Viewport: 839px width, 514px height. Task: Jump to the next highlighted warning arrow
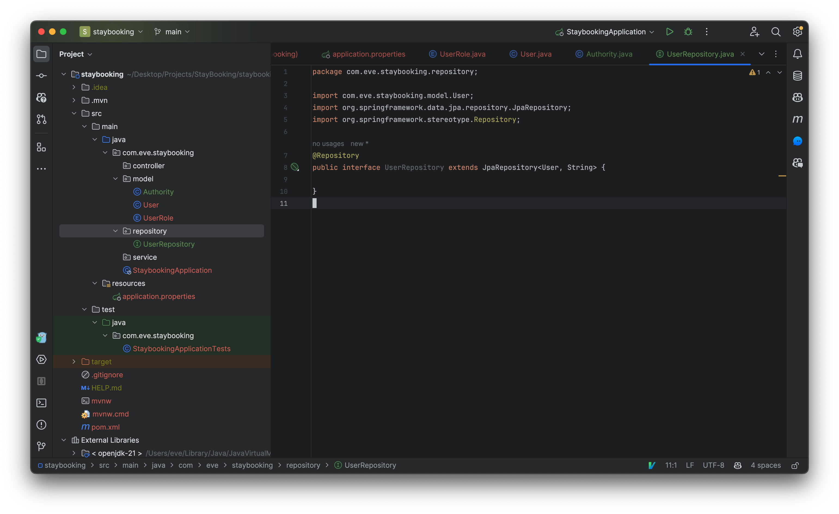(779, 72)
